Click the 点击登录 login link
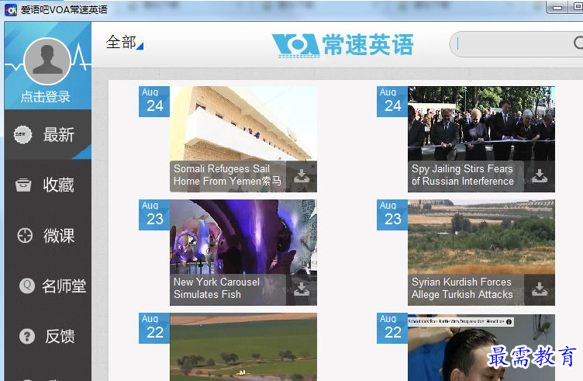 click(x=46, y=97)
